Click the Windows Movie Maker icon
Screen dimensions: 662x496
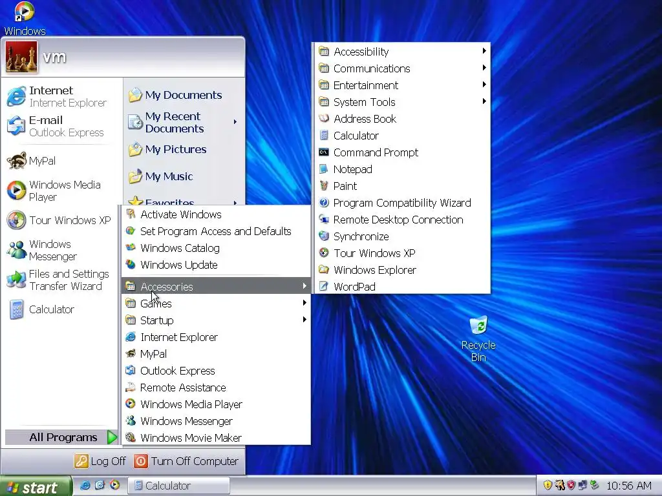[x=131, y=438]
